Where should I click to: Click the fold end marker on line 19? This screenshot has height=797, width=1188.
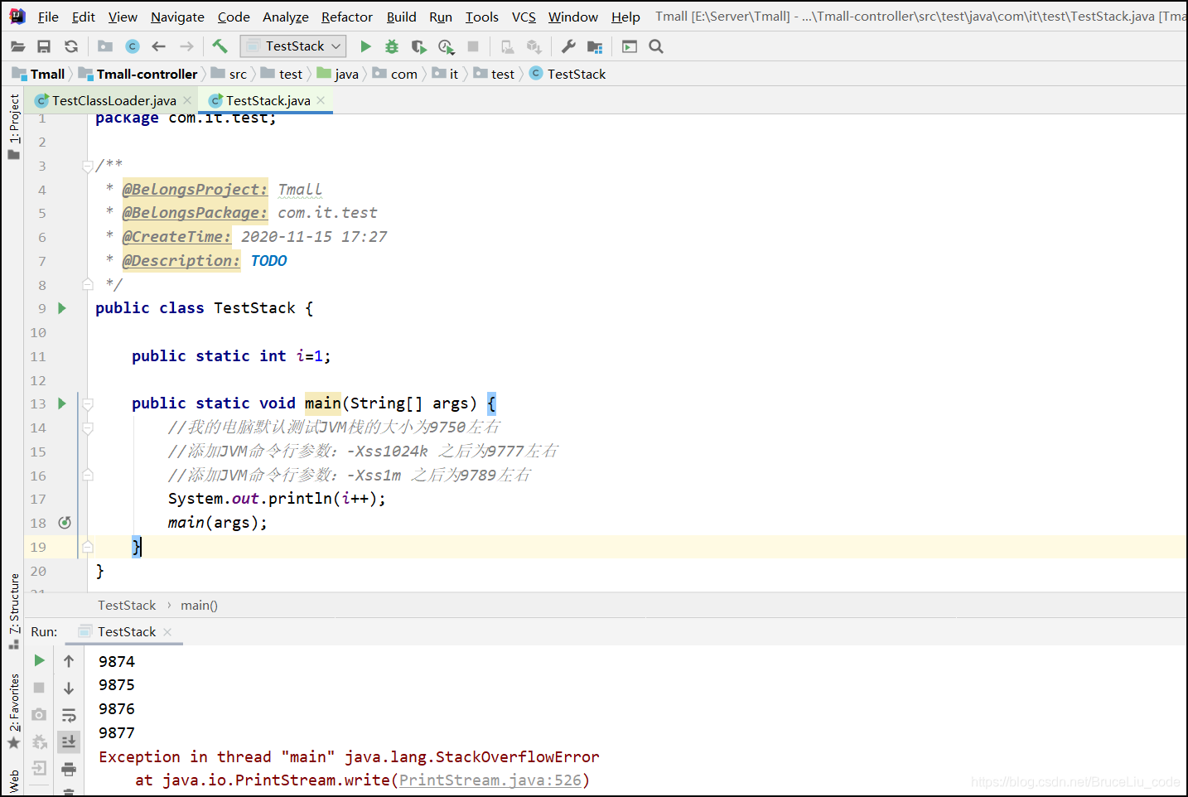tap(88, 547)
